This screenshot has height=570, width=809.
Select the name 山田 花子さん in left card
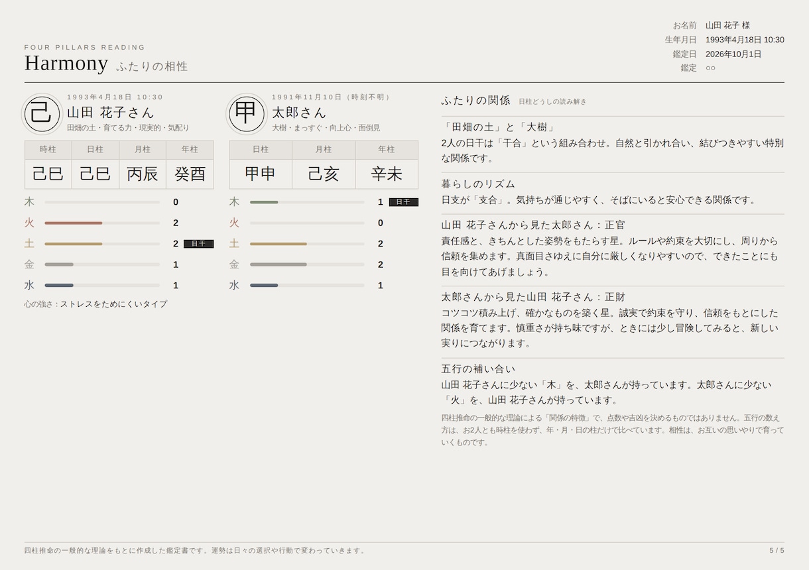110,112
